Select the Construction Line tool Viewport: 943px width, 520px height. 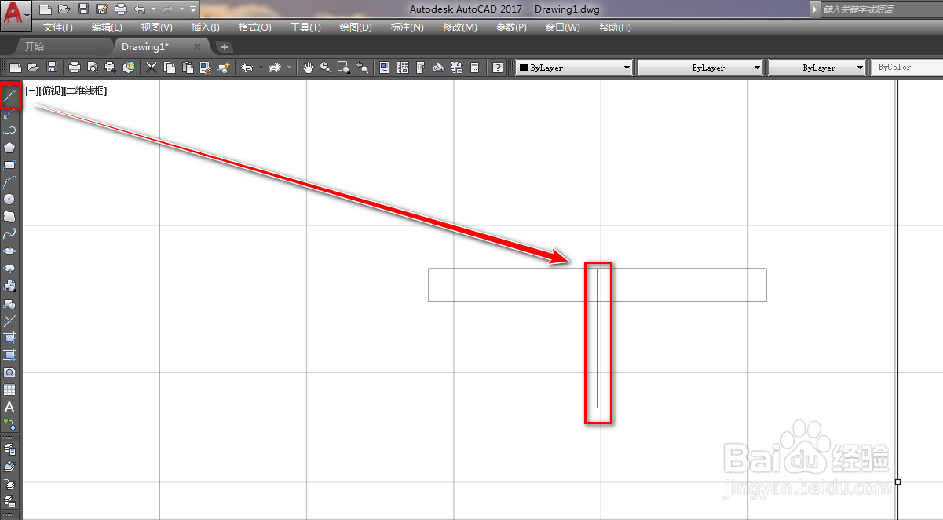[x=9, y=114]
